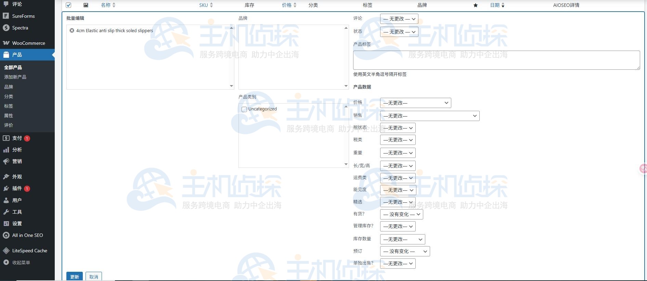Open the All in One SEO icon
Screen dimensions: 647x281
pyautogui.click(x=6, y=235)
